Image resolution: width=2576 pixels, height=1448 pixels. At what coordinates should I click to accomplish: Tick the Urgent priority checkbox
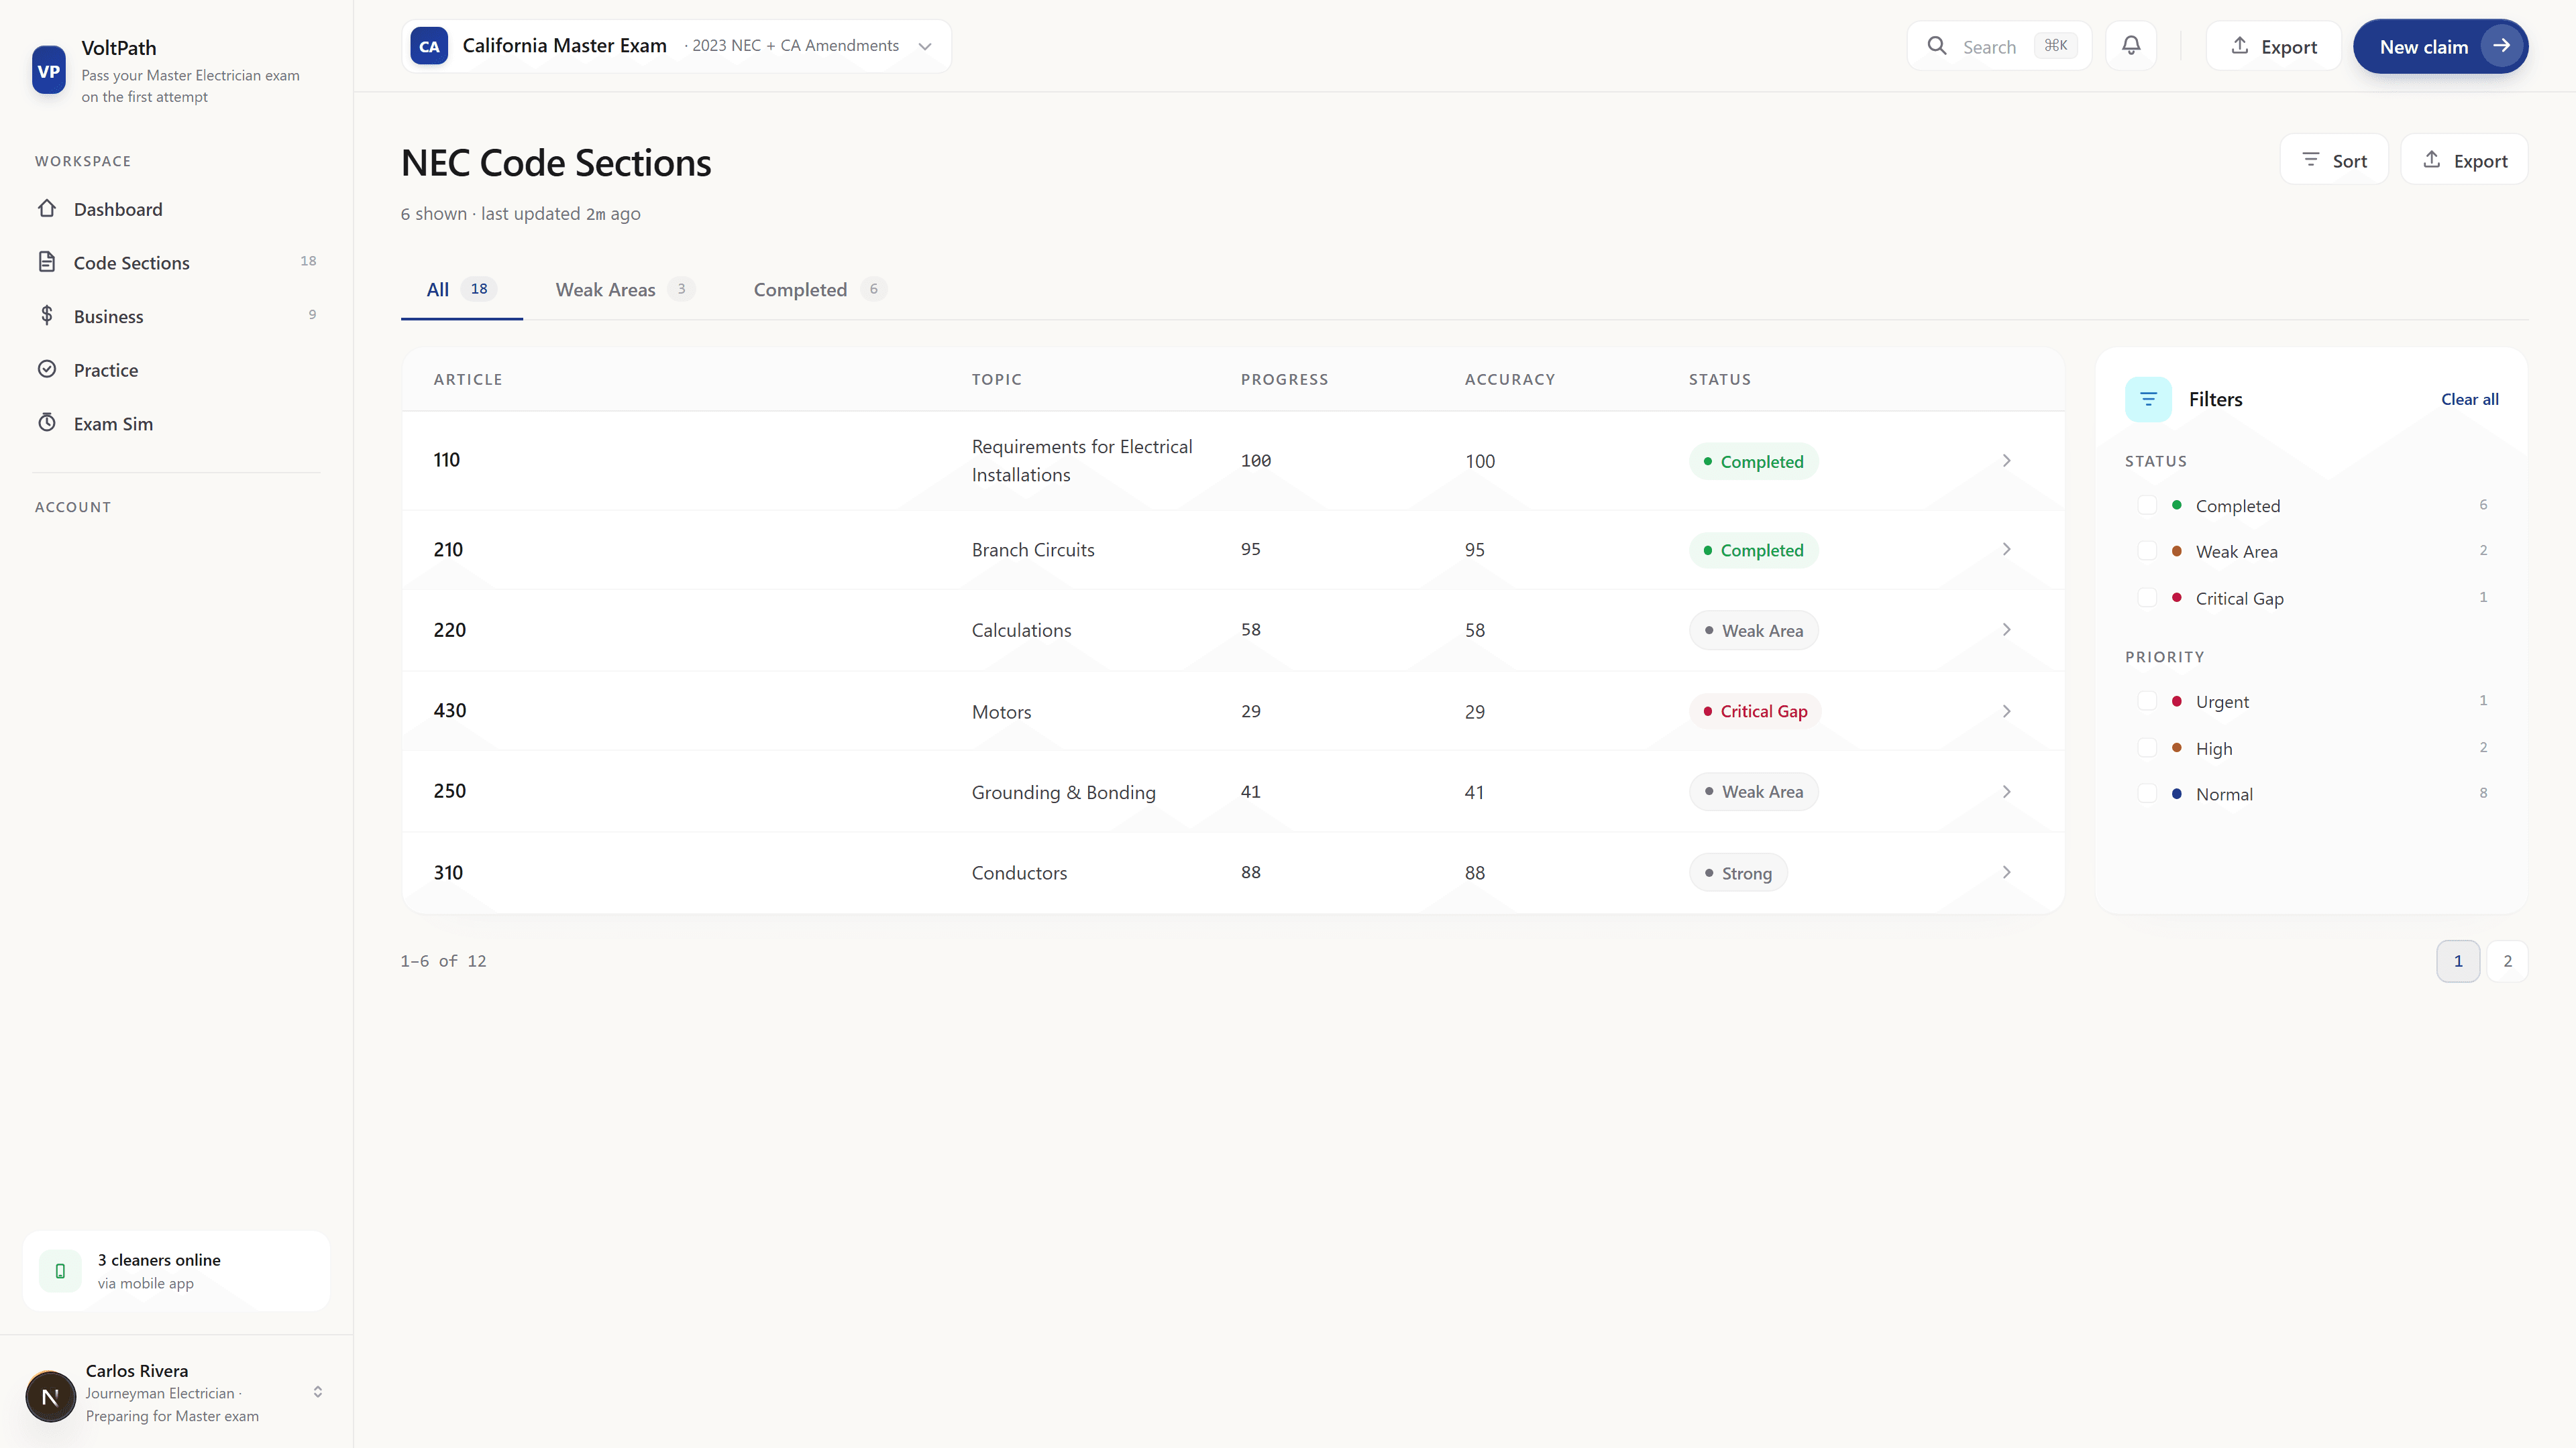click(2147, 701)
